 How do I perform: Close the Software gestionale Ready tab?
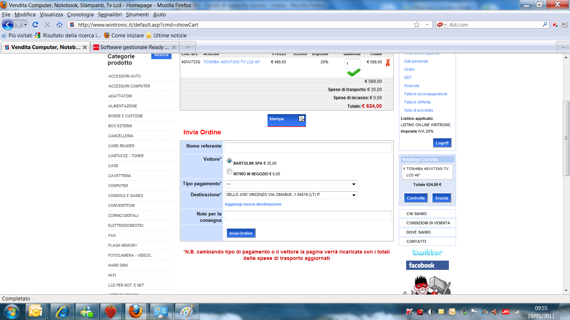(x=174, y=47)
